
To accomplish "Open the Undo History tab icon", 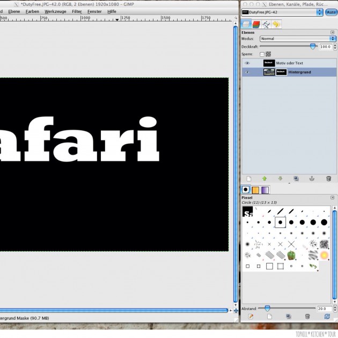I will coord(276,24).
